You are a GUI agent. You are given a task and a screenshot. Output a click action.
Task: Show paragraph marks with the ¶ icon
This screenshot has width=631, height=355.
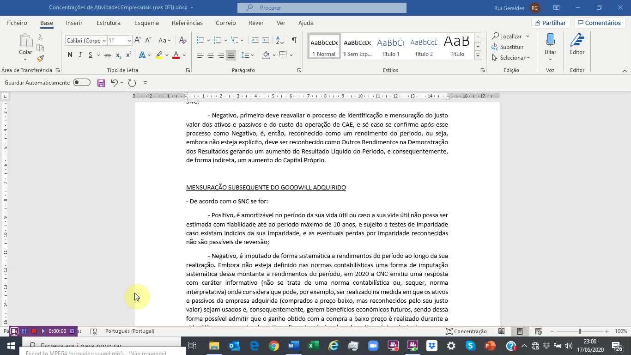click(294, 40)
